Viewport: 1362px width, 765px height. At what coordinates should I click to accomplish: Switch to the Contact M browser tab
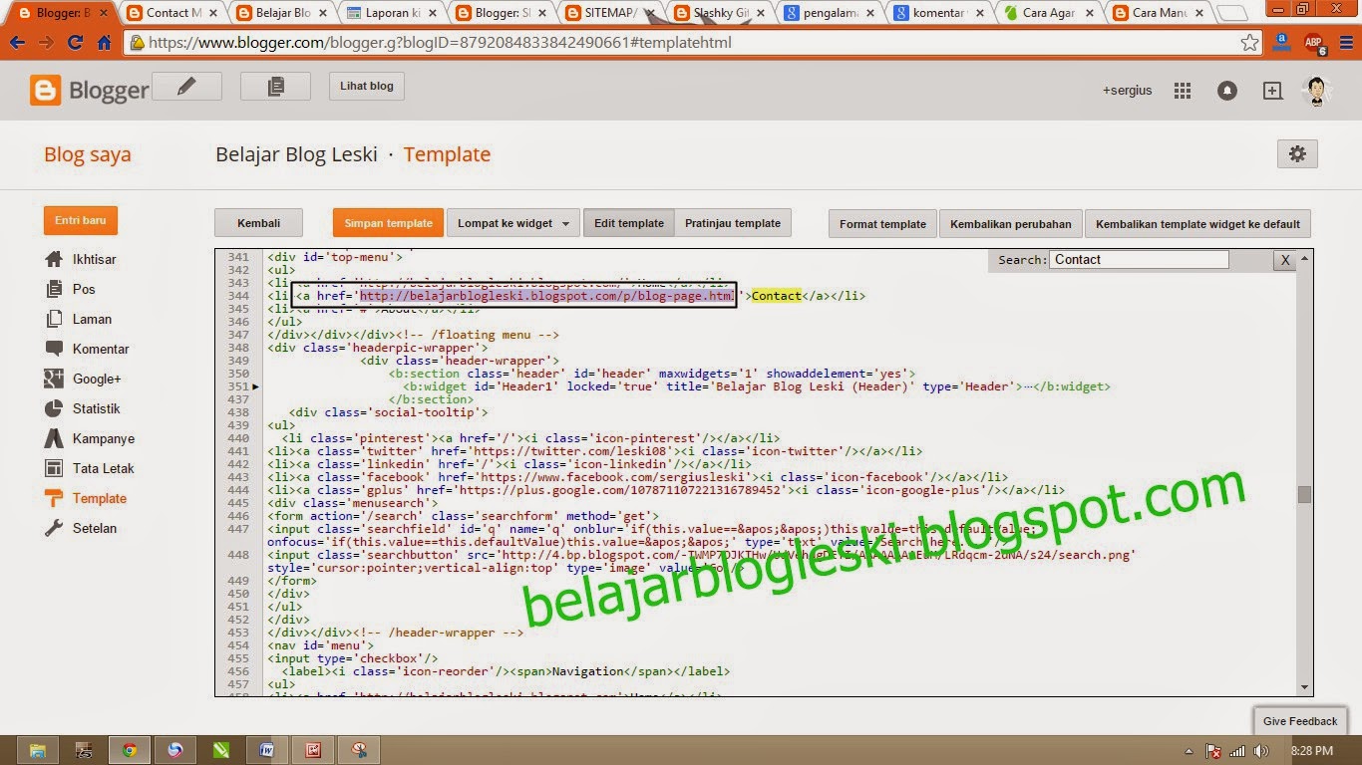171,13
